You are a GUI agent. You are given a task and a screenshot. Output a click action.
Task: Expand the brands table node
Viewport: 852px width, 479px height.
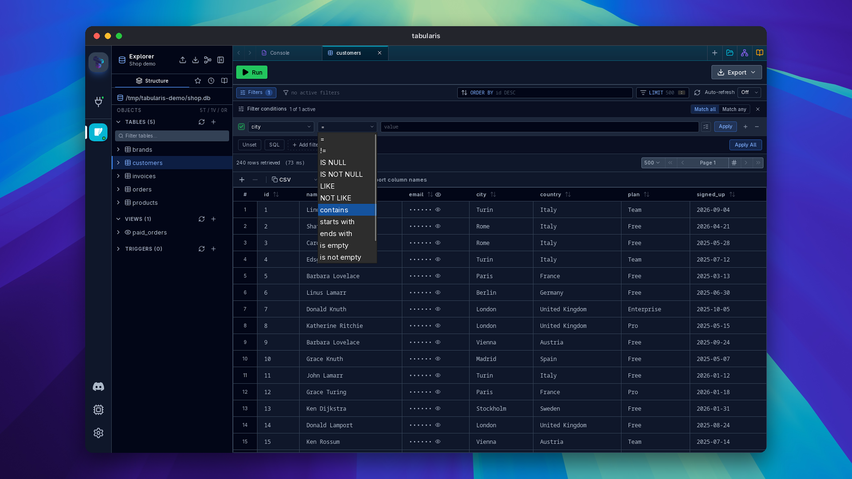click(x=118, y=149)
